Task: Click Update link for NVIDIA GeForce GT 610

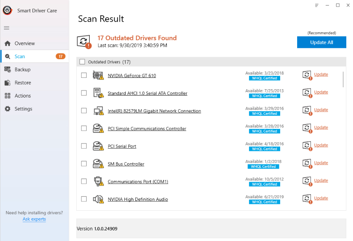Action: [x=321, y=74]
